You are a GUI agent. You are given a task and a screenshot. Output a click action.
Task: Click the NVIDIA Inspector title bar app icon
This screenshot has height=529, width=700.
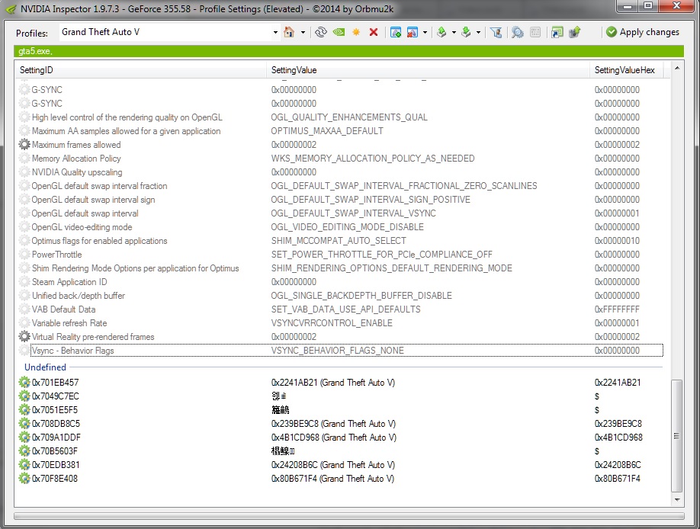(x=11, y=8)
